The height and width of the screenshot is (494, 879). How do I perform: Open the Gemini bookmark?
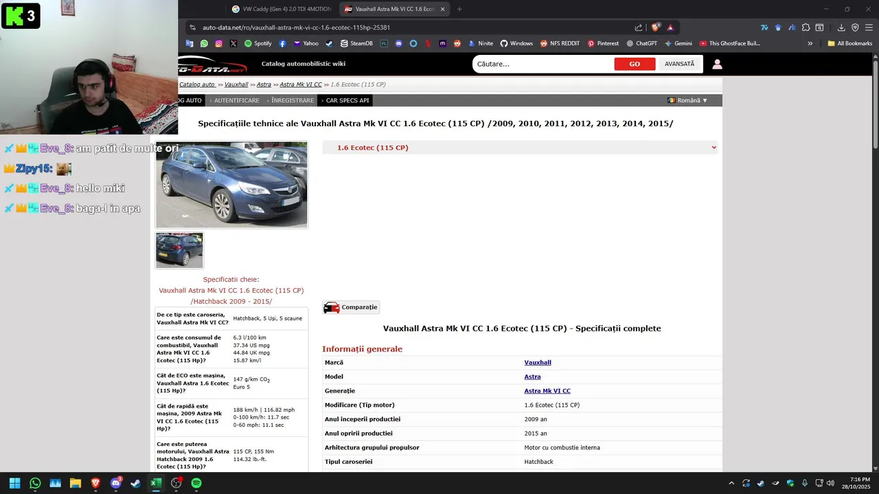coord(678,43)
